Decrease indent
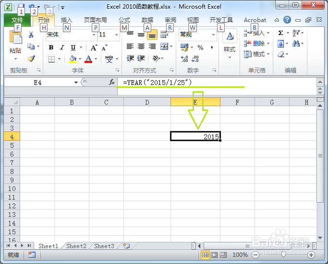Viewport: 328px width, 264px height. tap(130, 58)
